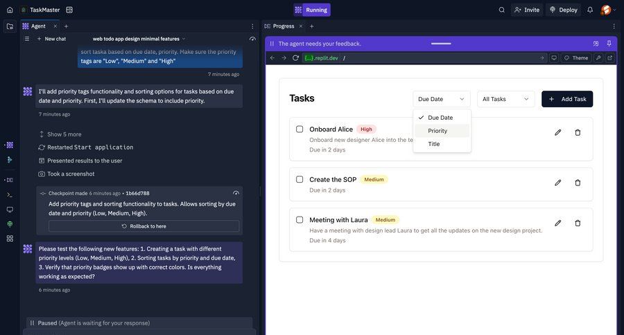Go forward in preview browser

point(284,58)
